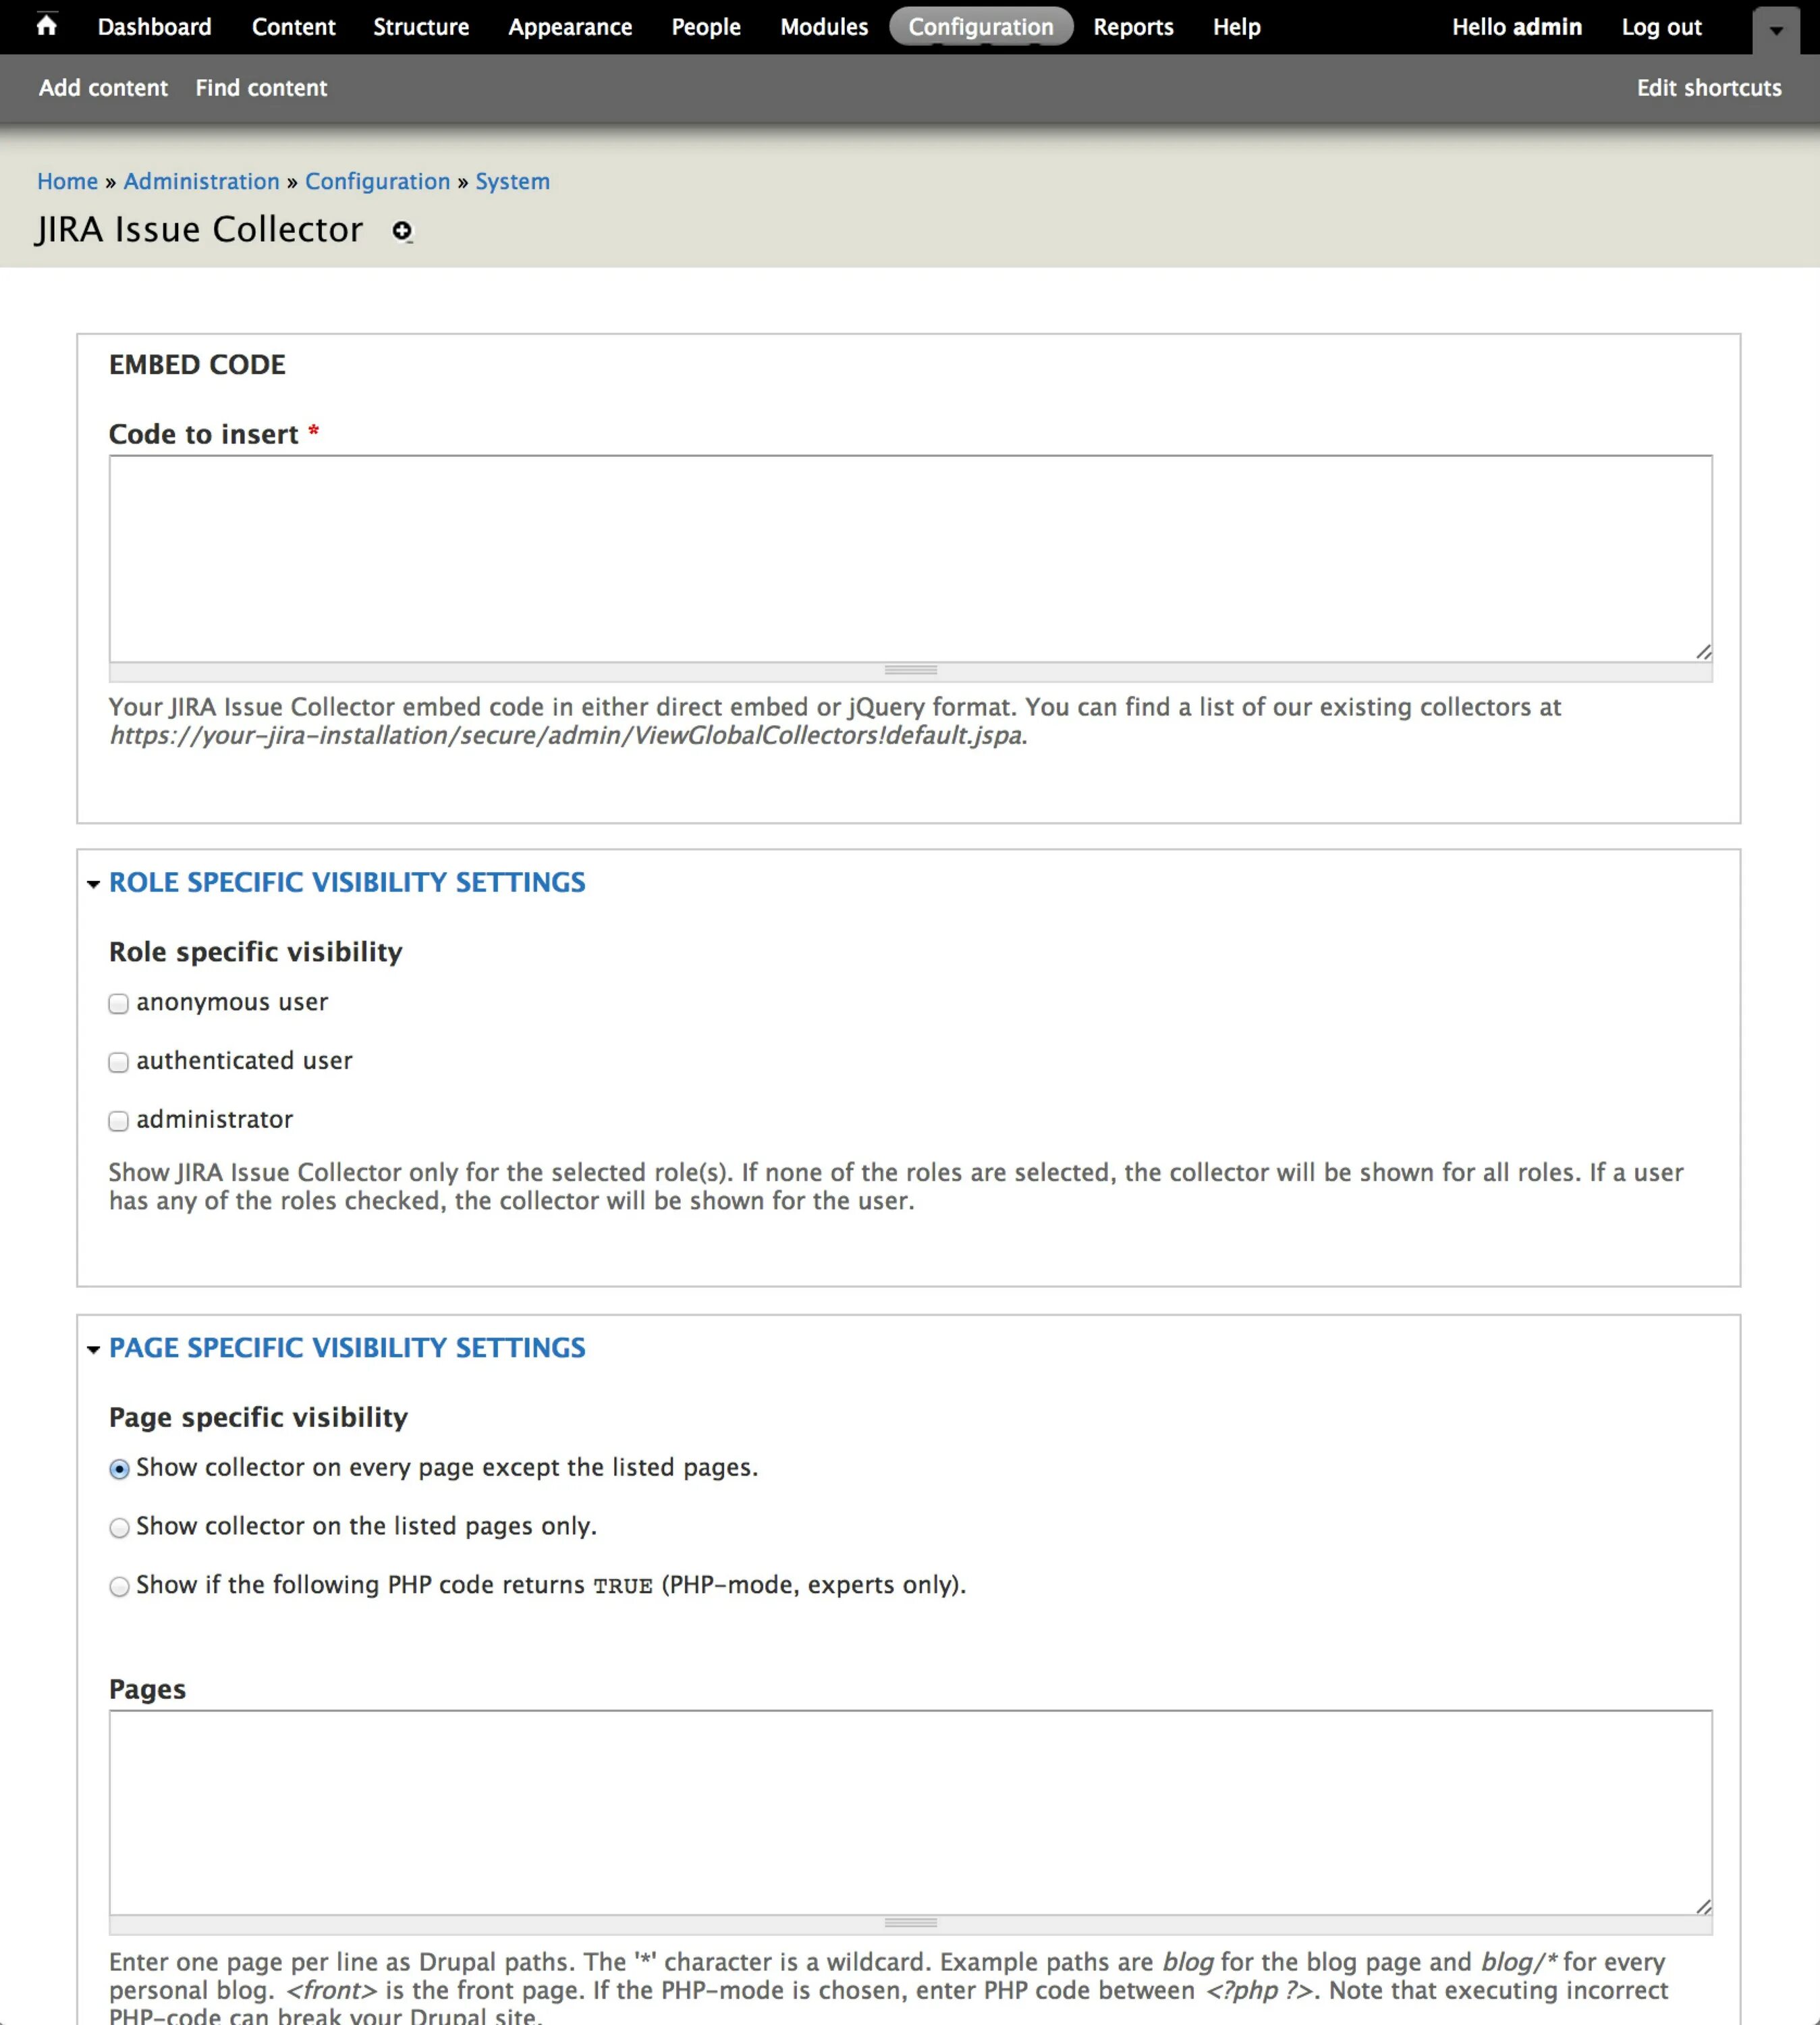Click the Code to insert resize grippie
The width and height of the screenshot is (1820, 2025).
(910, 671)
